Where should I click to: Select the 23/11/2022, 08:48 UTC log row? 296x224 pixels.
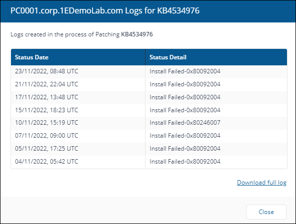click(149, 71)
